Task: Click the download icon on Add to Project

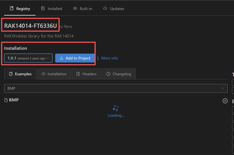Action: tap(62, 58)
